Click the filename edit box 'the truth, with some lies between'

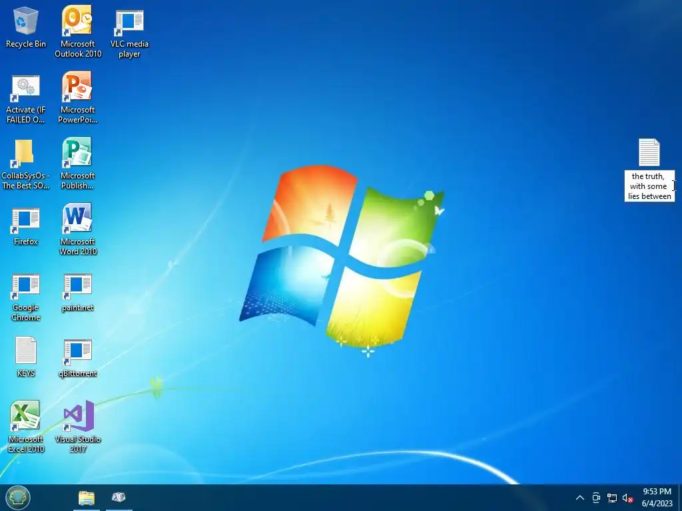(x=649, y=186)
